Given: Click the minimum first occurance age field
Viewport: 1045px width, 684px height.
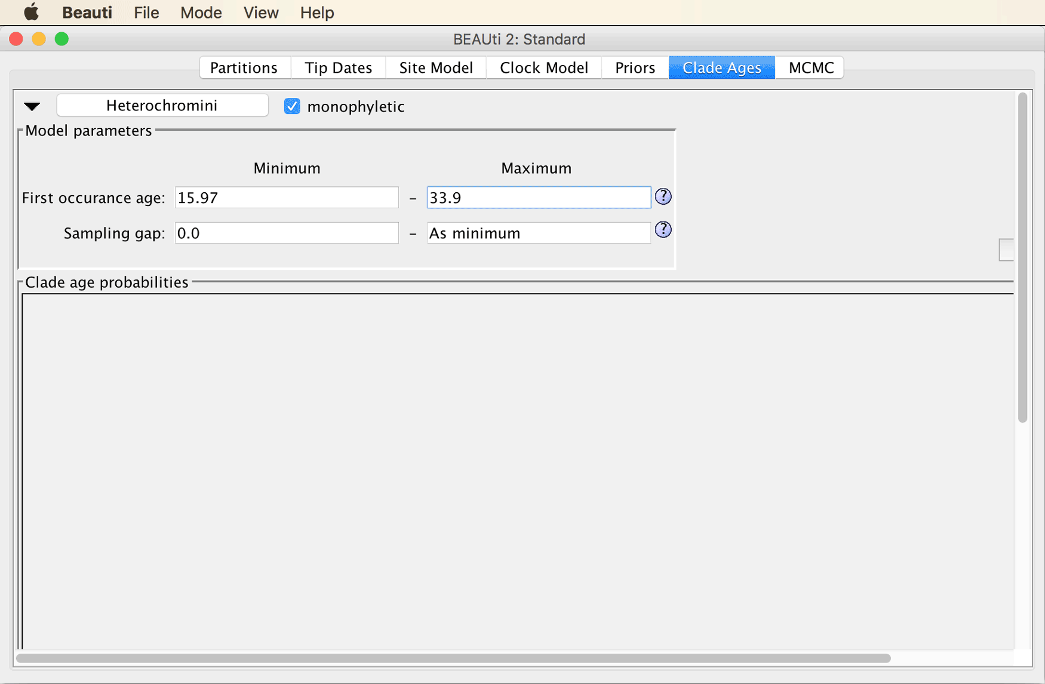Looking at the screenshot, I should pyautogui.click(x=287, y=198).
